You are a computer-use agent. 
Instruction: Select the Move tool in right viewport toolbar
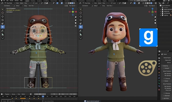click(81, 16)
